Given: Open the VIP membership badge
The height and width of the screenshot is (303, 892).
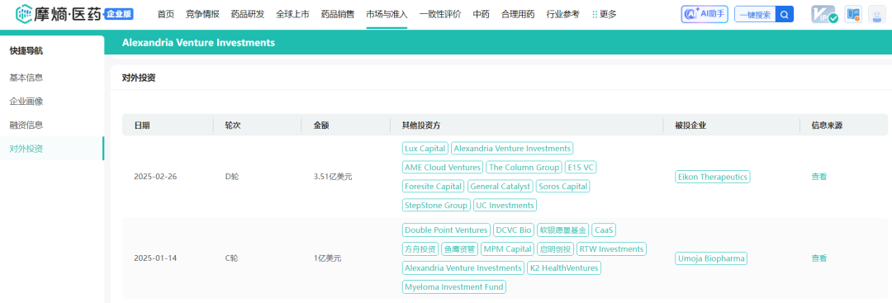Looking at the screenshot, I should pyautogui.click(x=824, y=15).
